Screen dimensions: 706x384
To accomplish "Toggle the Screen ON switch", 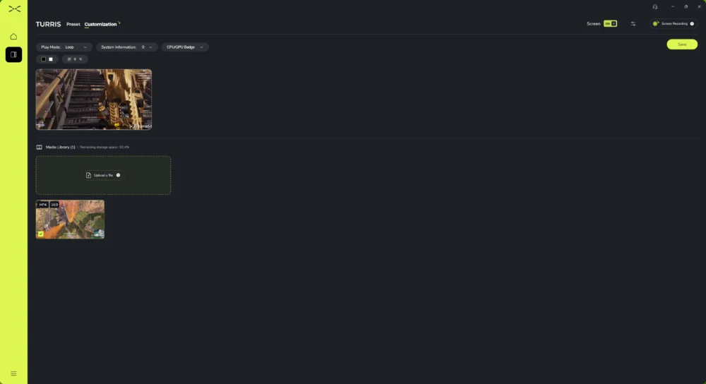I will 610,24.
